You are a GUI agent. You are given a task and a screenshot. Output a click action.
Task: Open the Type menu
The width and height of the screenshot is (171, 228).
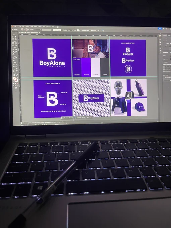click(x=32, y=26)
